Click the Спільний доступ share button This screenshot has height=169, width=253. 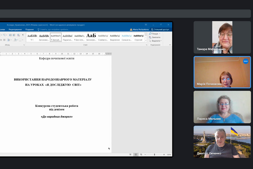[160, 30]
